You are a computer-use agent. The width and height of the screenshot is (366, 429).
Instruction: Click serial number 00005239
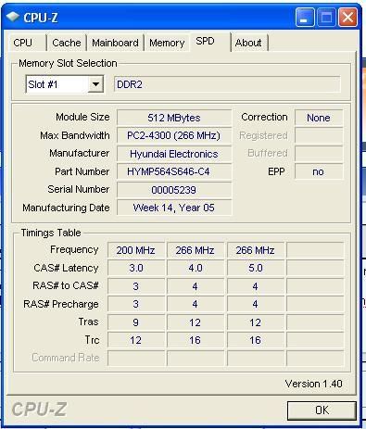[x=174, y=190]
